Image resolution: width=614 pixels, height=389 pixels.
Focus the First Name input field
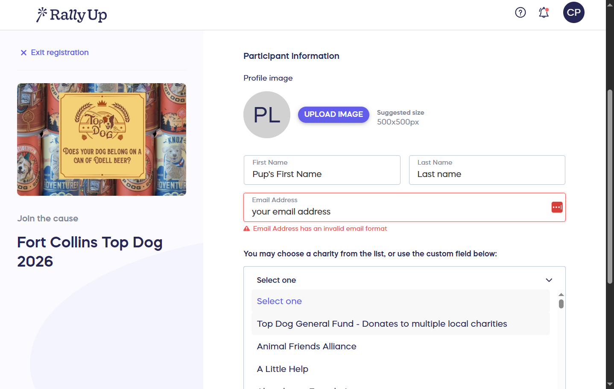click(322, 170)
